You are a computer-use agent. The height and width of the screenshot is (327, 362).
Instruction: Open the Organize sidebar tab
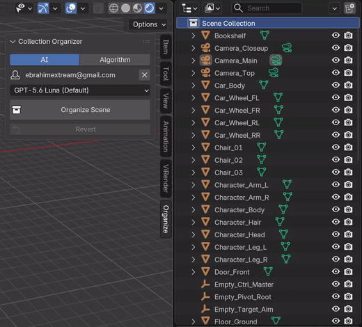pos(166,219)
